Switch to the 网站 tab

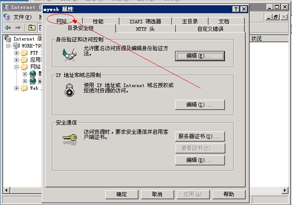click(x=62, y=21)
